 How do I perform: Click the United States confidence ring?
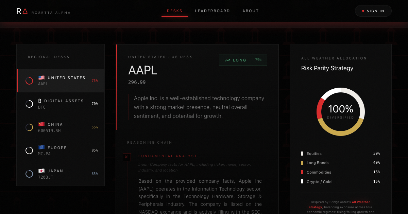(29, 81)
